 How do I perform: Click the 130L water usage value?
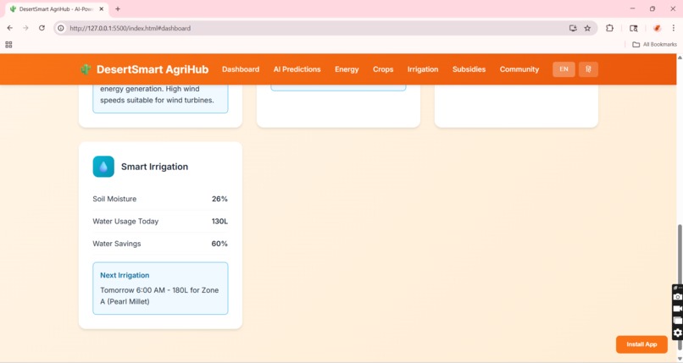[219, 222]
